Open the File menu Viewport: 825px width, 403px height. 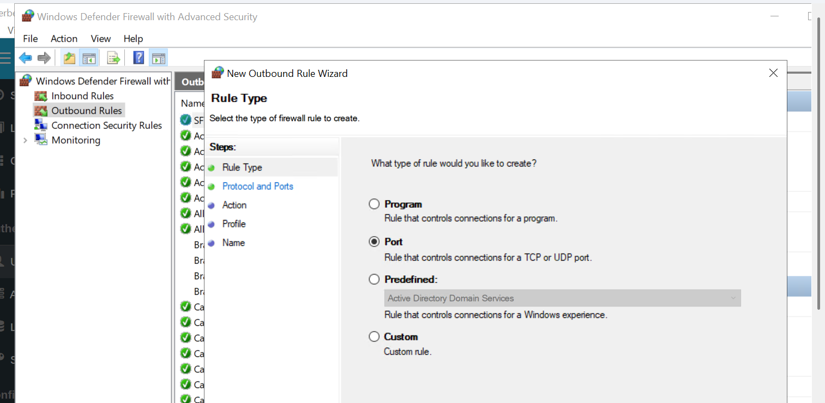pyautogui.click(x=31, y=38)
